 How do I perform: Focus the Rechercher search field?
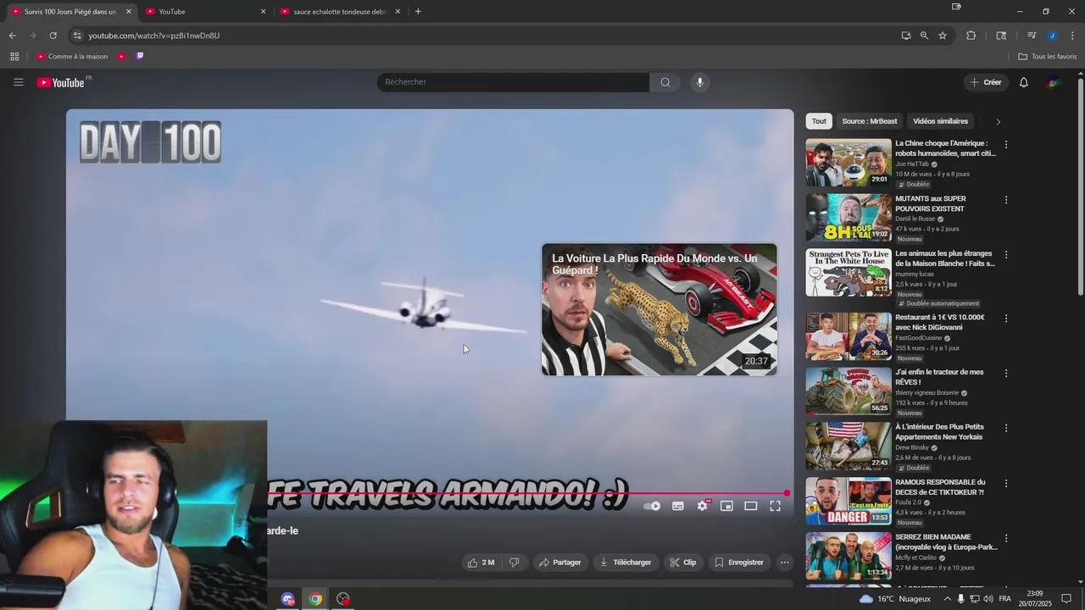(513, 82)
